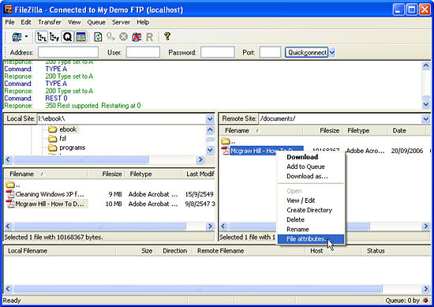Click message log scroll down arrow
Viewport: 434px width, 307px height.
425,104
